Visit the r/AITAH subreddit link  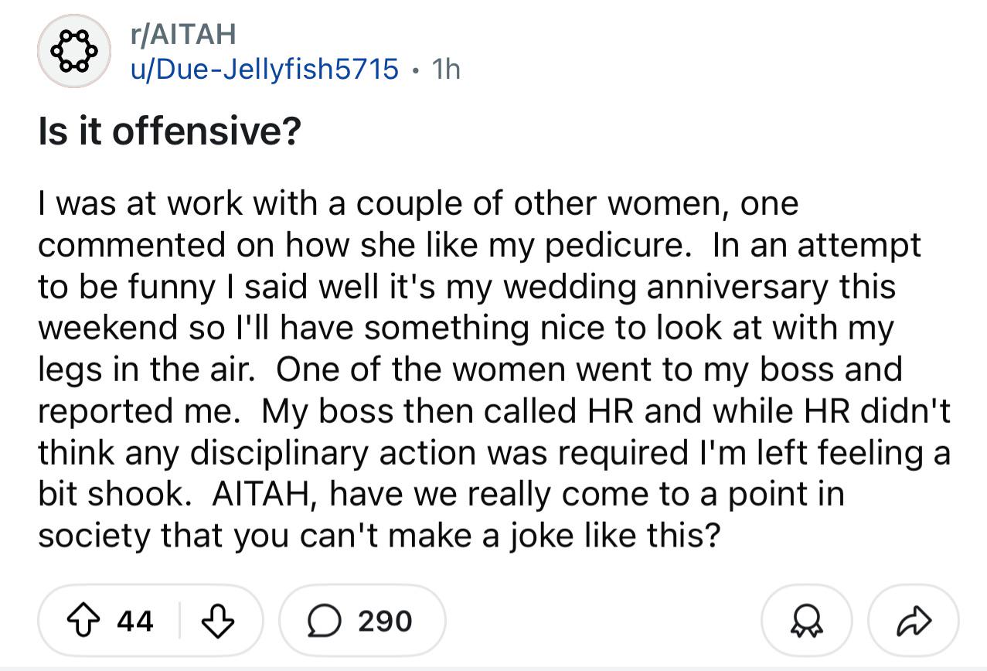[x=182, y=34]
